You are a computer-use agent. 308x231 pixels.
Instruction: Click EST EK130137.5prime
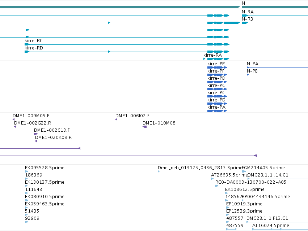point(45,182)
